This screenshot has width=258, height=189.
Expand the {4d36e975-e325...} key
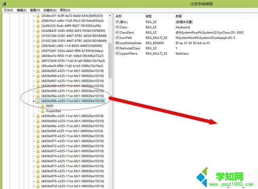(x=34, y=161)
